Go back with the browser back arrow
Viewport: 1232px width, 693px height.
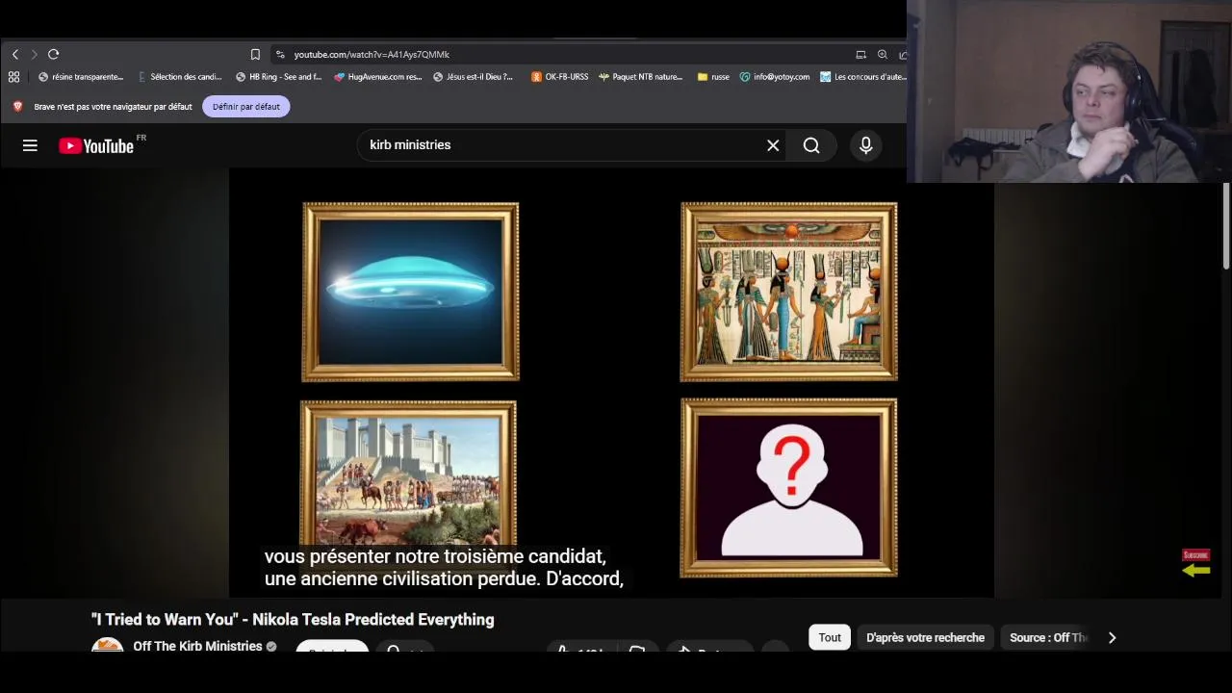tap(15, 55)
